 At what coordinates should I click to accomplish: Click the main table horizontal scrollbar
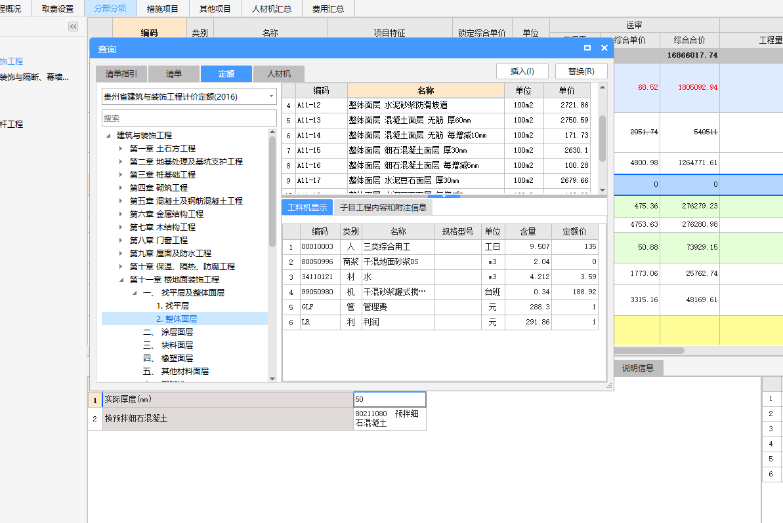tap(649, 351)
